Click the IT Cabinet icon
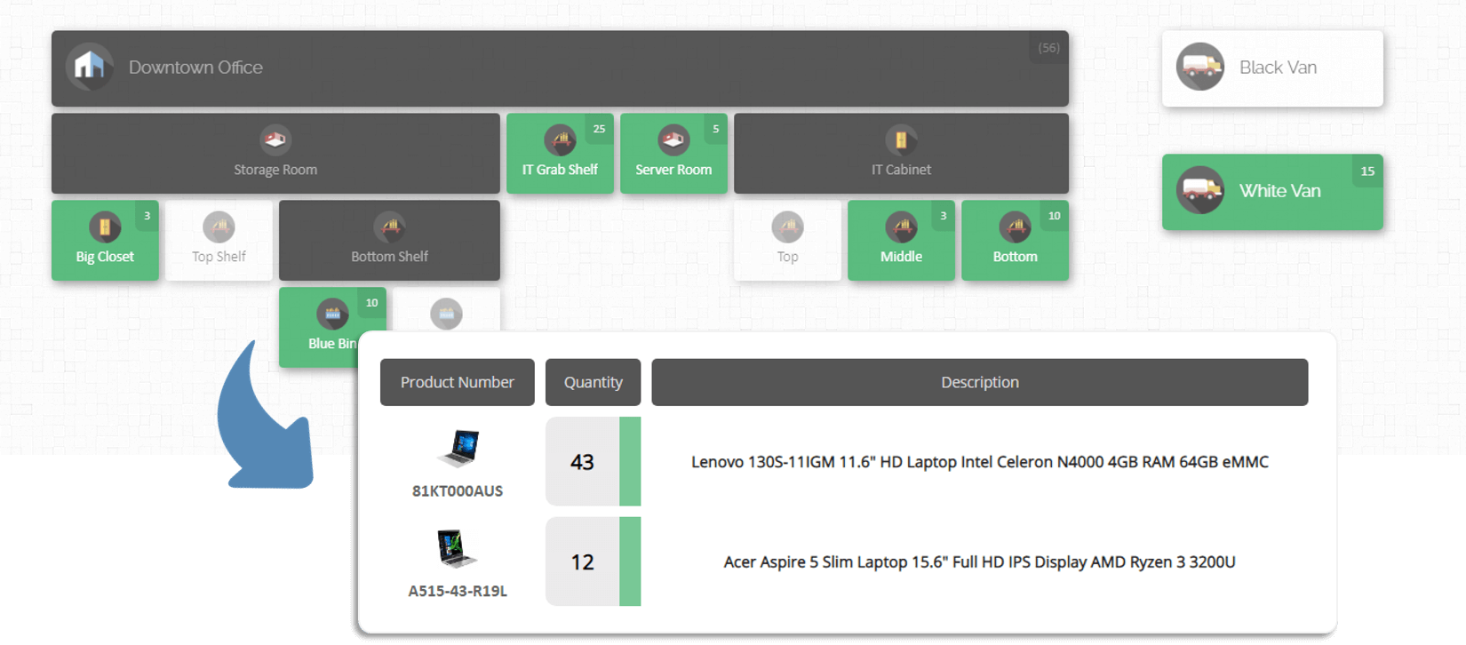1466x645 pixels. pyautogui.click(x=901, y=139)
